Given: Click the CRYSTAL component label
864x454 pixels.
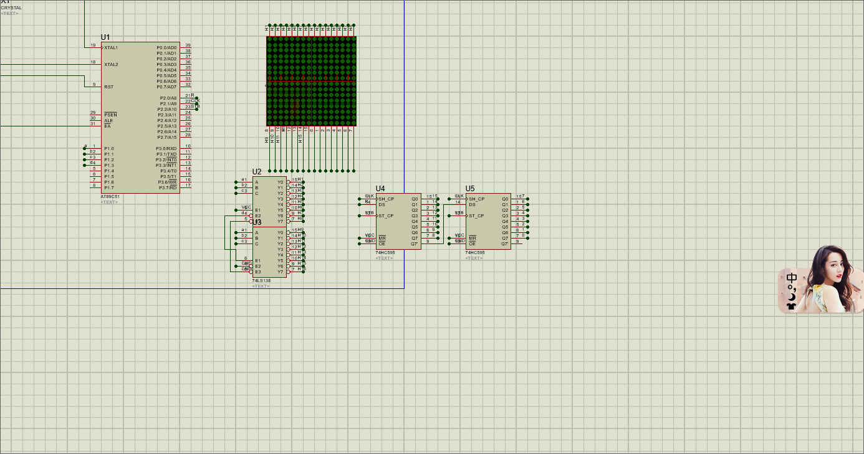Looking at the screenshot, I should 11,8.
